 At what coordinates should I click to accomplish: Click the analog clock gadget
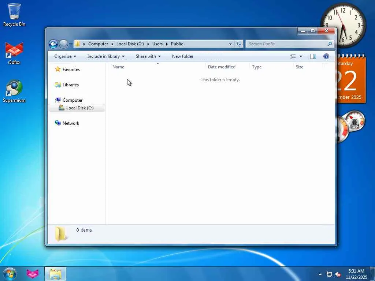click(x=343, y=25)
